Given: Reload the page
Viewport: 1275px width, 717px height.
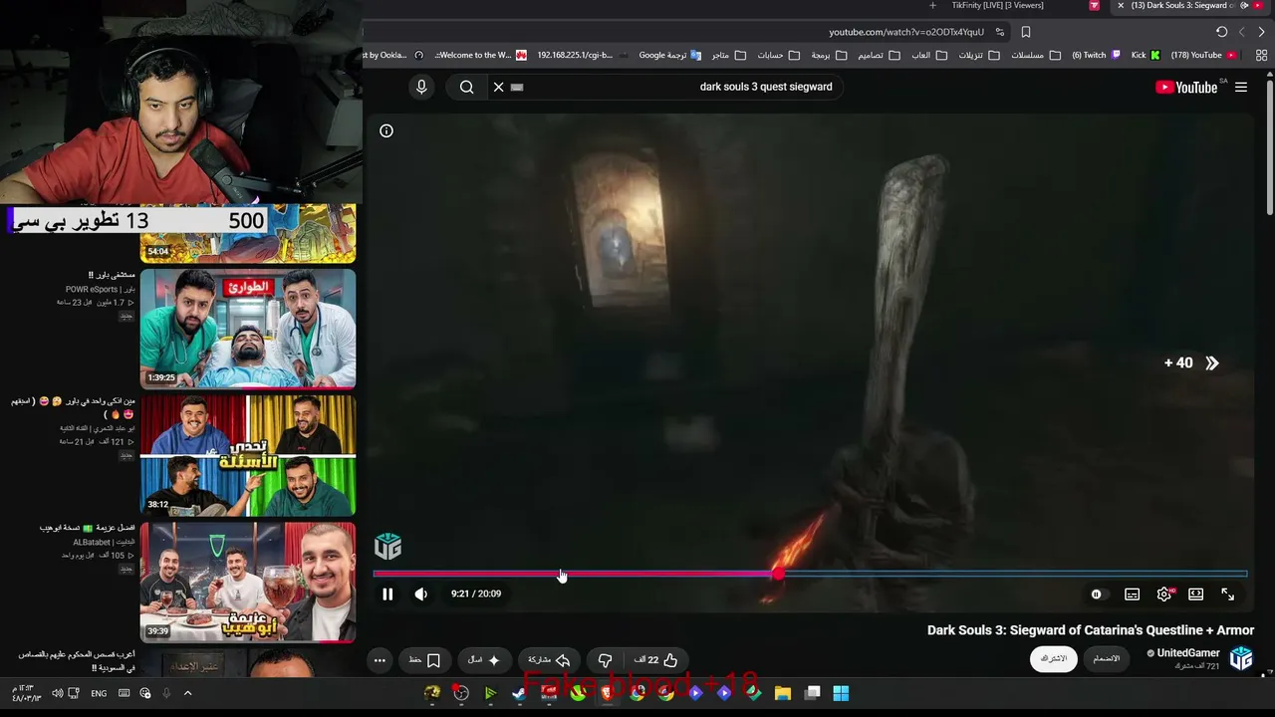Looking at the screenshot, I should tap(1222, 32).
